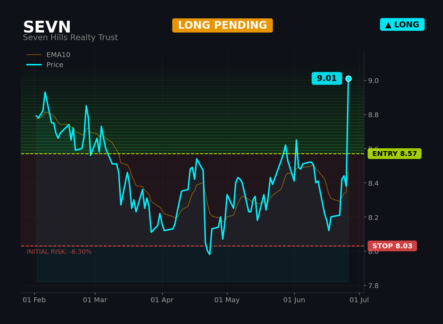443x324 pixels.
Task: Click the 01 Mar axis label
Action: [x=95, y=300]
